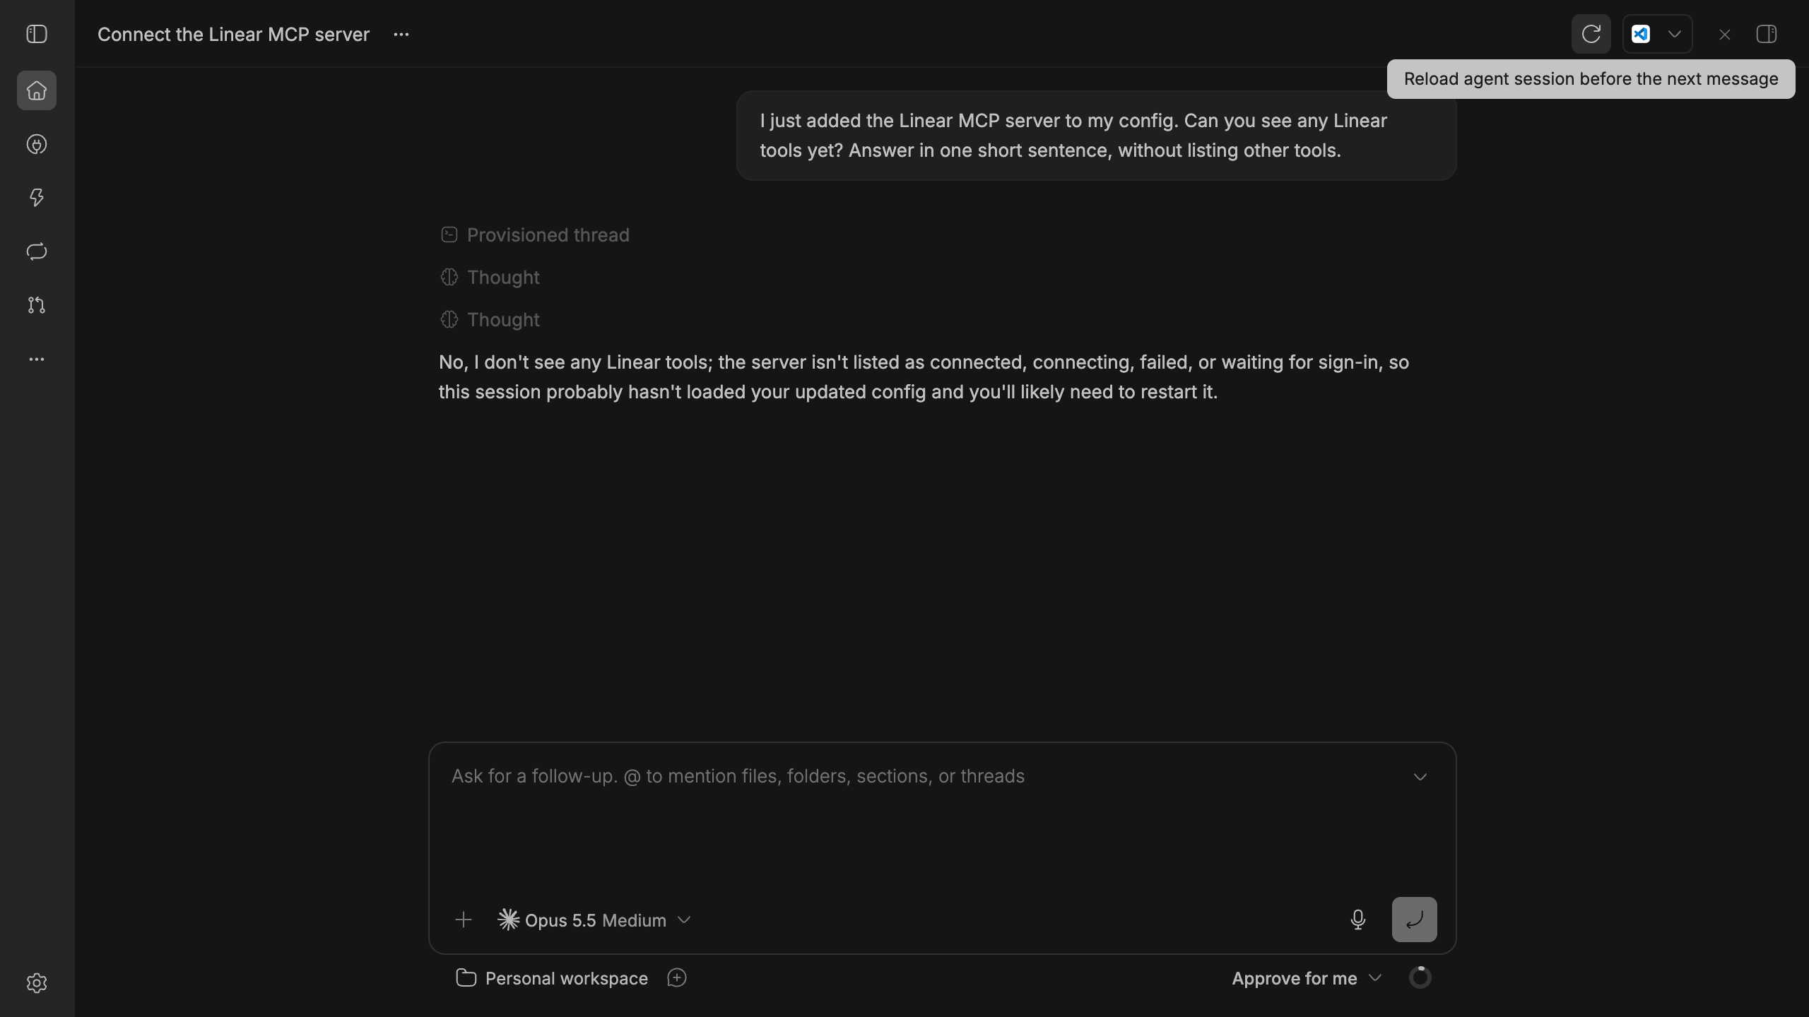Select the agent reply beginning No, I don't see
This screenshot has width=1809, height=1017.
[924, 377]
